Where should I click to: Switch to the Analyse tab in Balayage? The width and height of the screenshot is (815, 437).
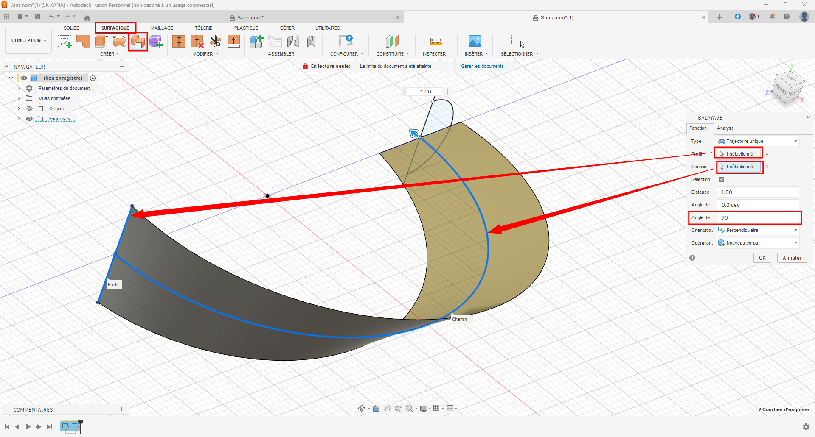click(x=725, y=128)
